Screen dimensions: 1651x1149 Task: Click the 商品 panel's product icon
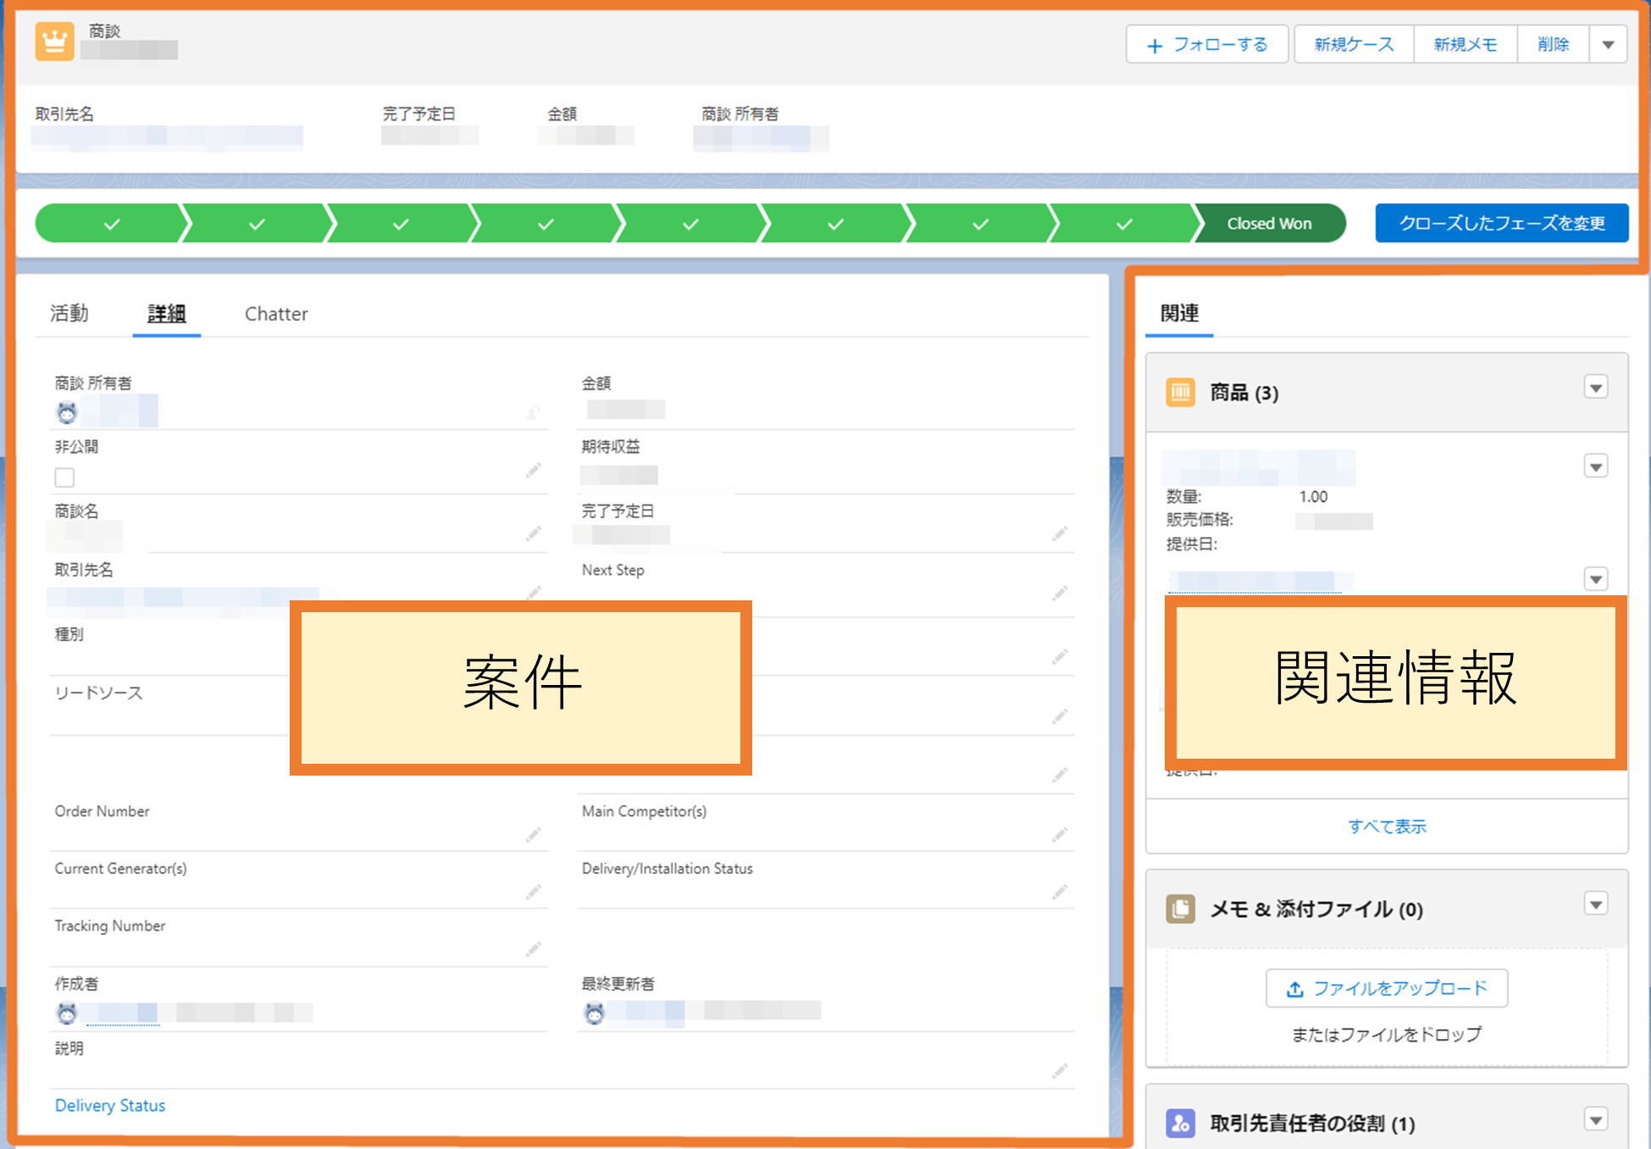(x=1180, y=392)
